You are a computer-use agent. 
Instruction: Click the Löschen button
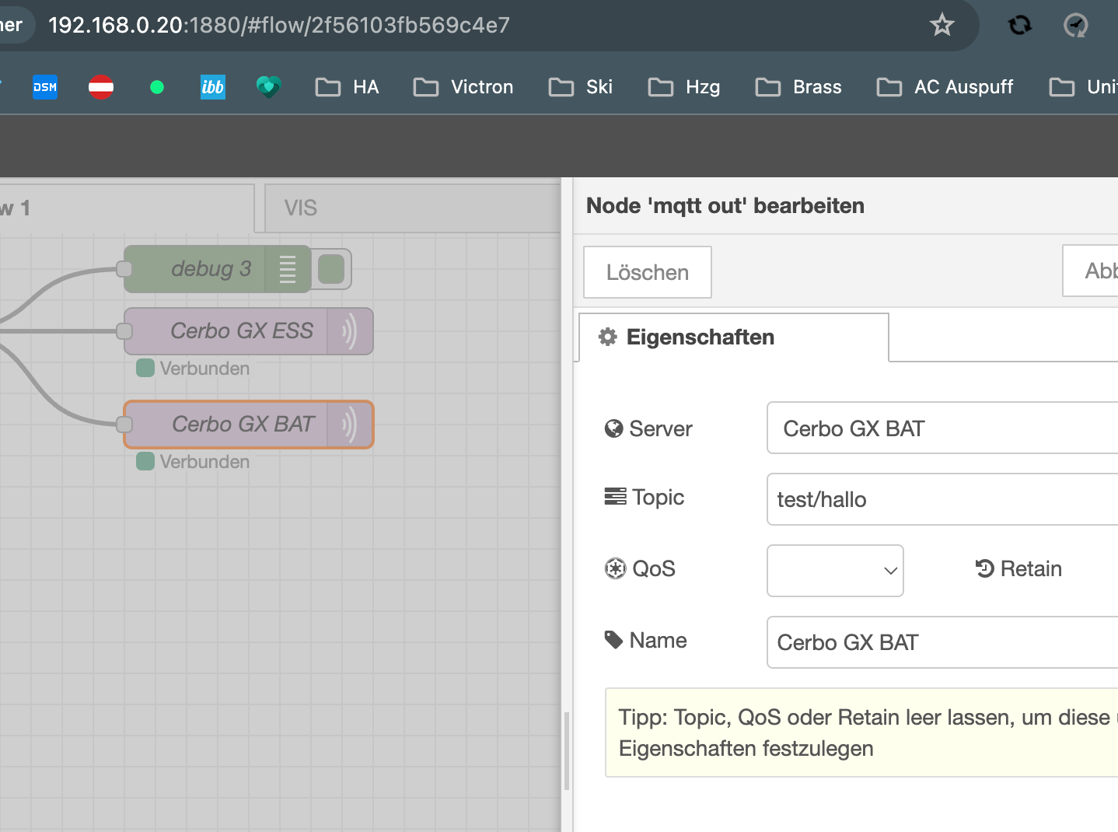pyautogui.click(x=648, y=272)
